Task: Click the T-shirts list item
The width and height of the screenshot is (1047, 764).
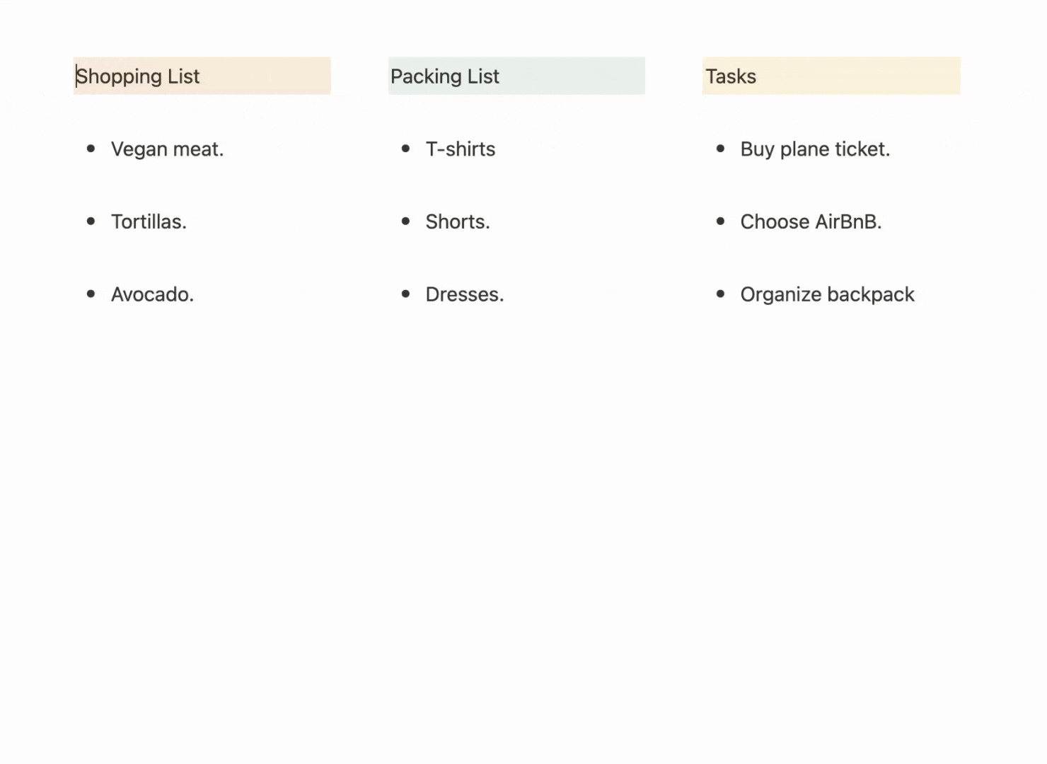Action: tap(461, 149)
